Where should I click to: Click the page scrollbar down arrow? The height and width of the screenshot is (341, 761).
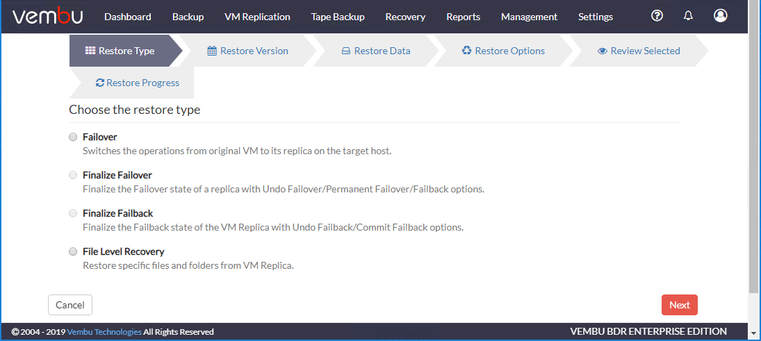coord(753,333)
